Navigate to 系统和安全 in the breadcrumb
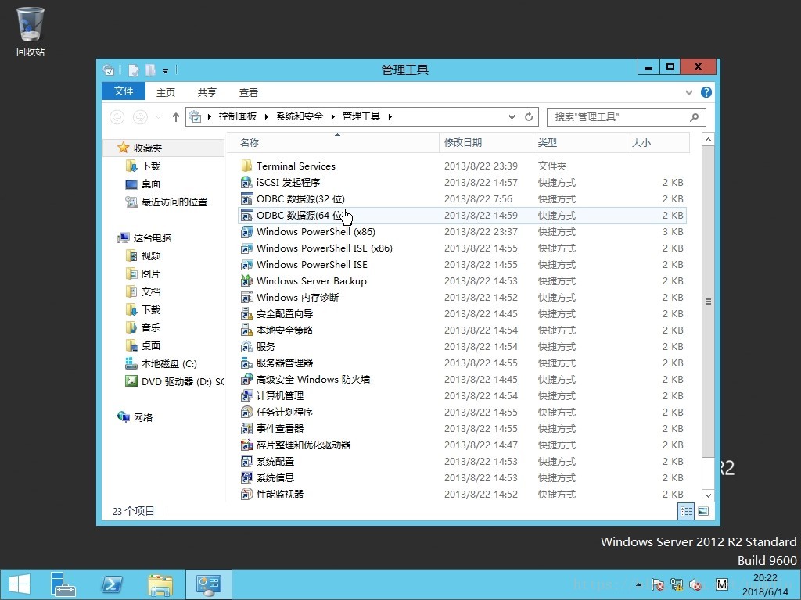The width and height of the screenshot is (801, 600). pyautogui.click(x=300, y=116)
